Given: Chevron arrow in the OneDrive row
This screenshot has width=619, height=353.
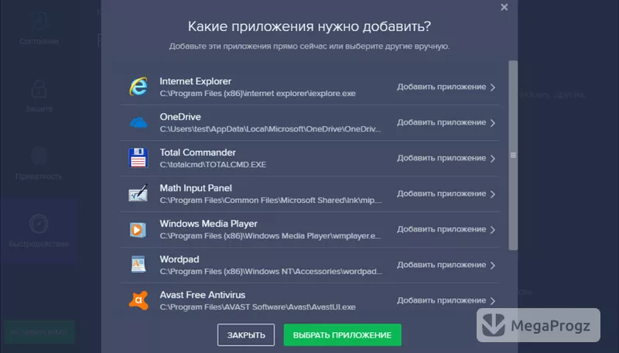Looking at the screenshot, I should click(x=493, y=123).
